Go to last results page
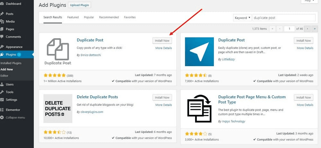The width and height of the screenshot is (321, 148). click(315, 29)
